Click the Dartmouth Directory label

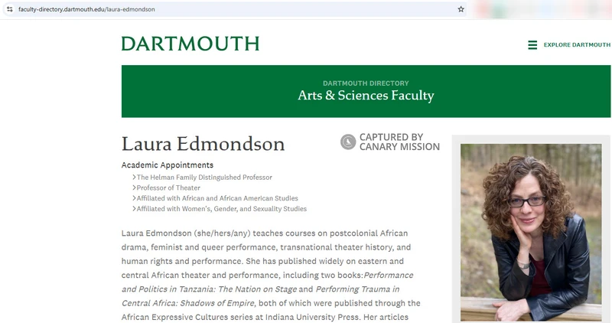click(x=366, y=83)
